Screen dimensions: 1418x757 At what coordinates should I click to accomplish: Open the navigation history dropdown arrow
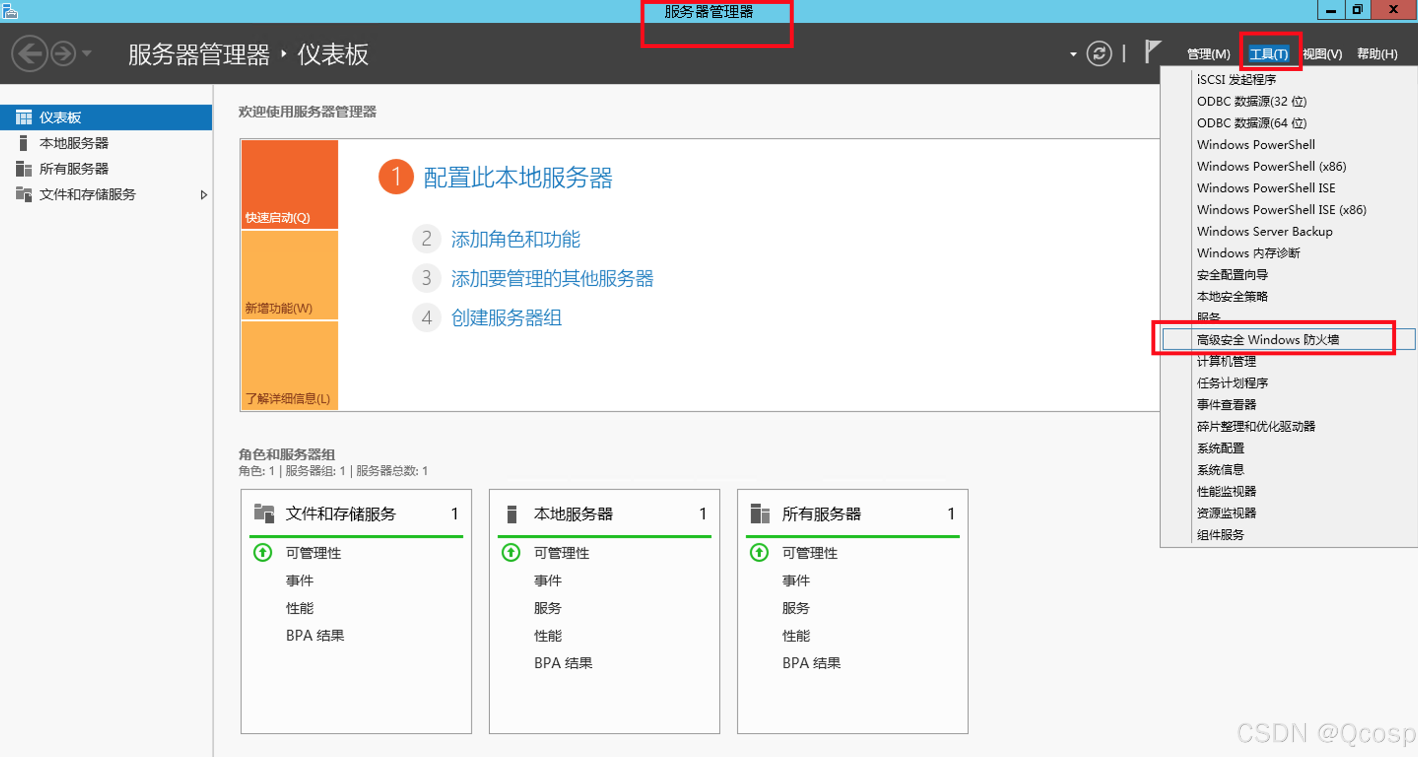(87, 54)
